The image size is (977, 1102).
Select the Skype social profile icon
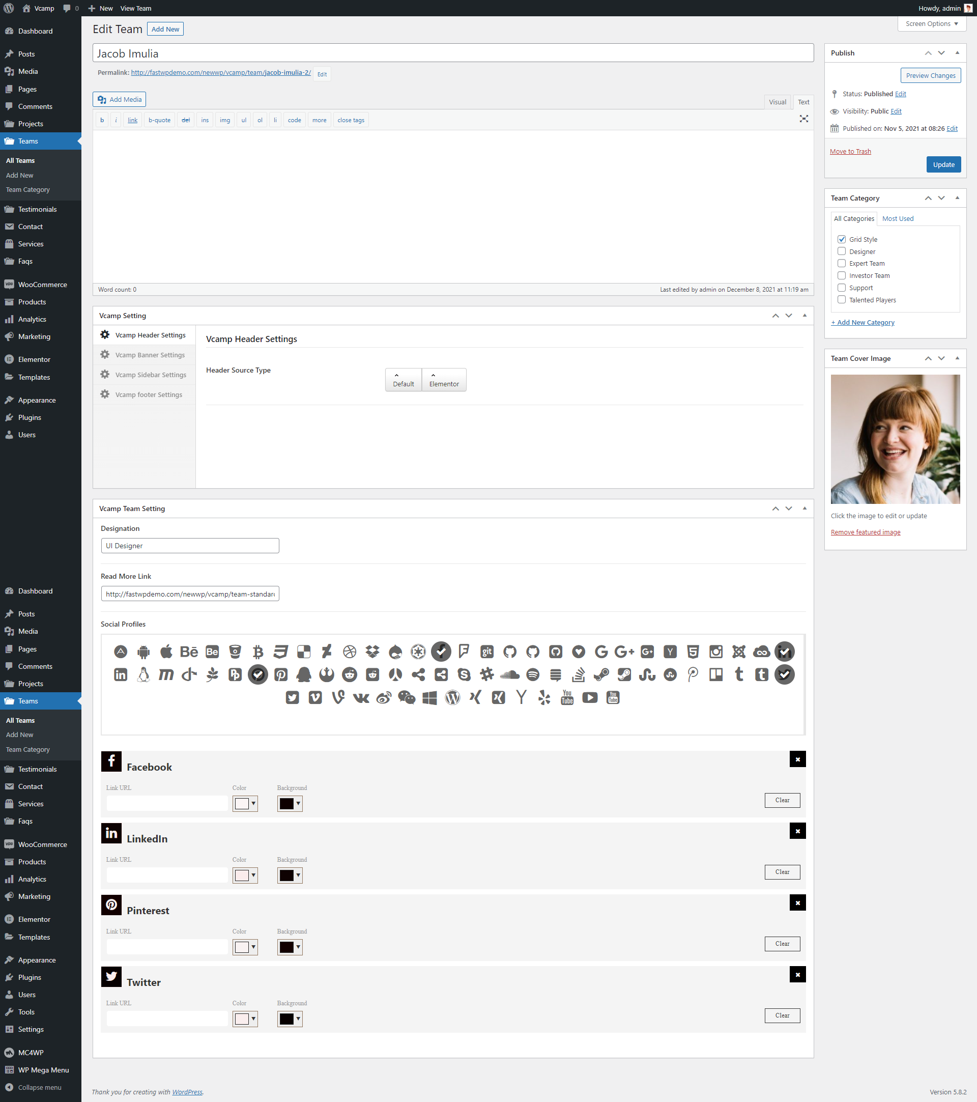[x=464, y=674]
